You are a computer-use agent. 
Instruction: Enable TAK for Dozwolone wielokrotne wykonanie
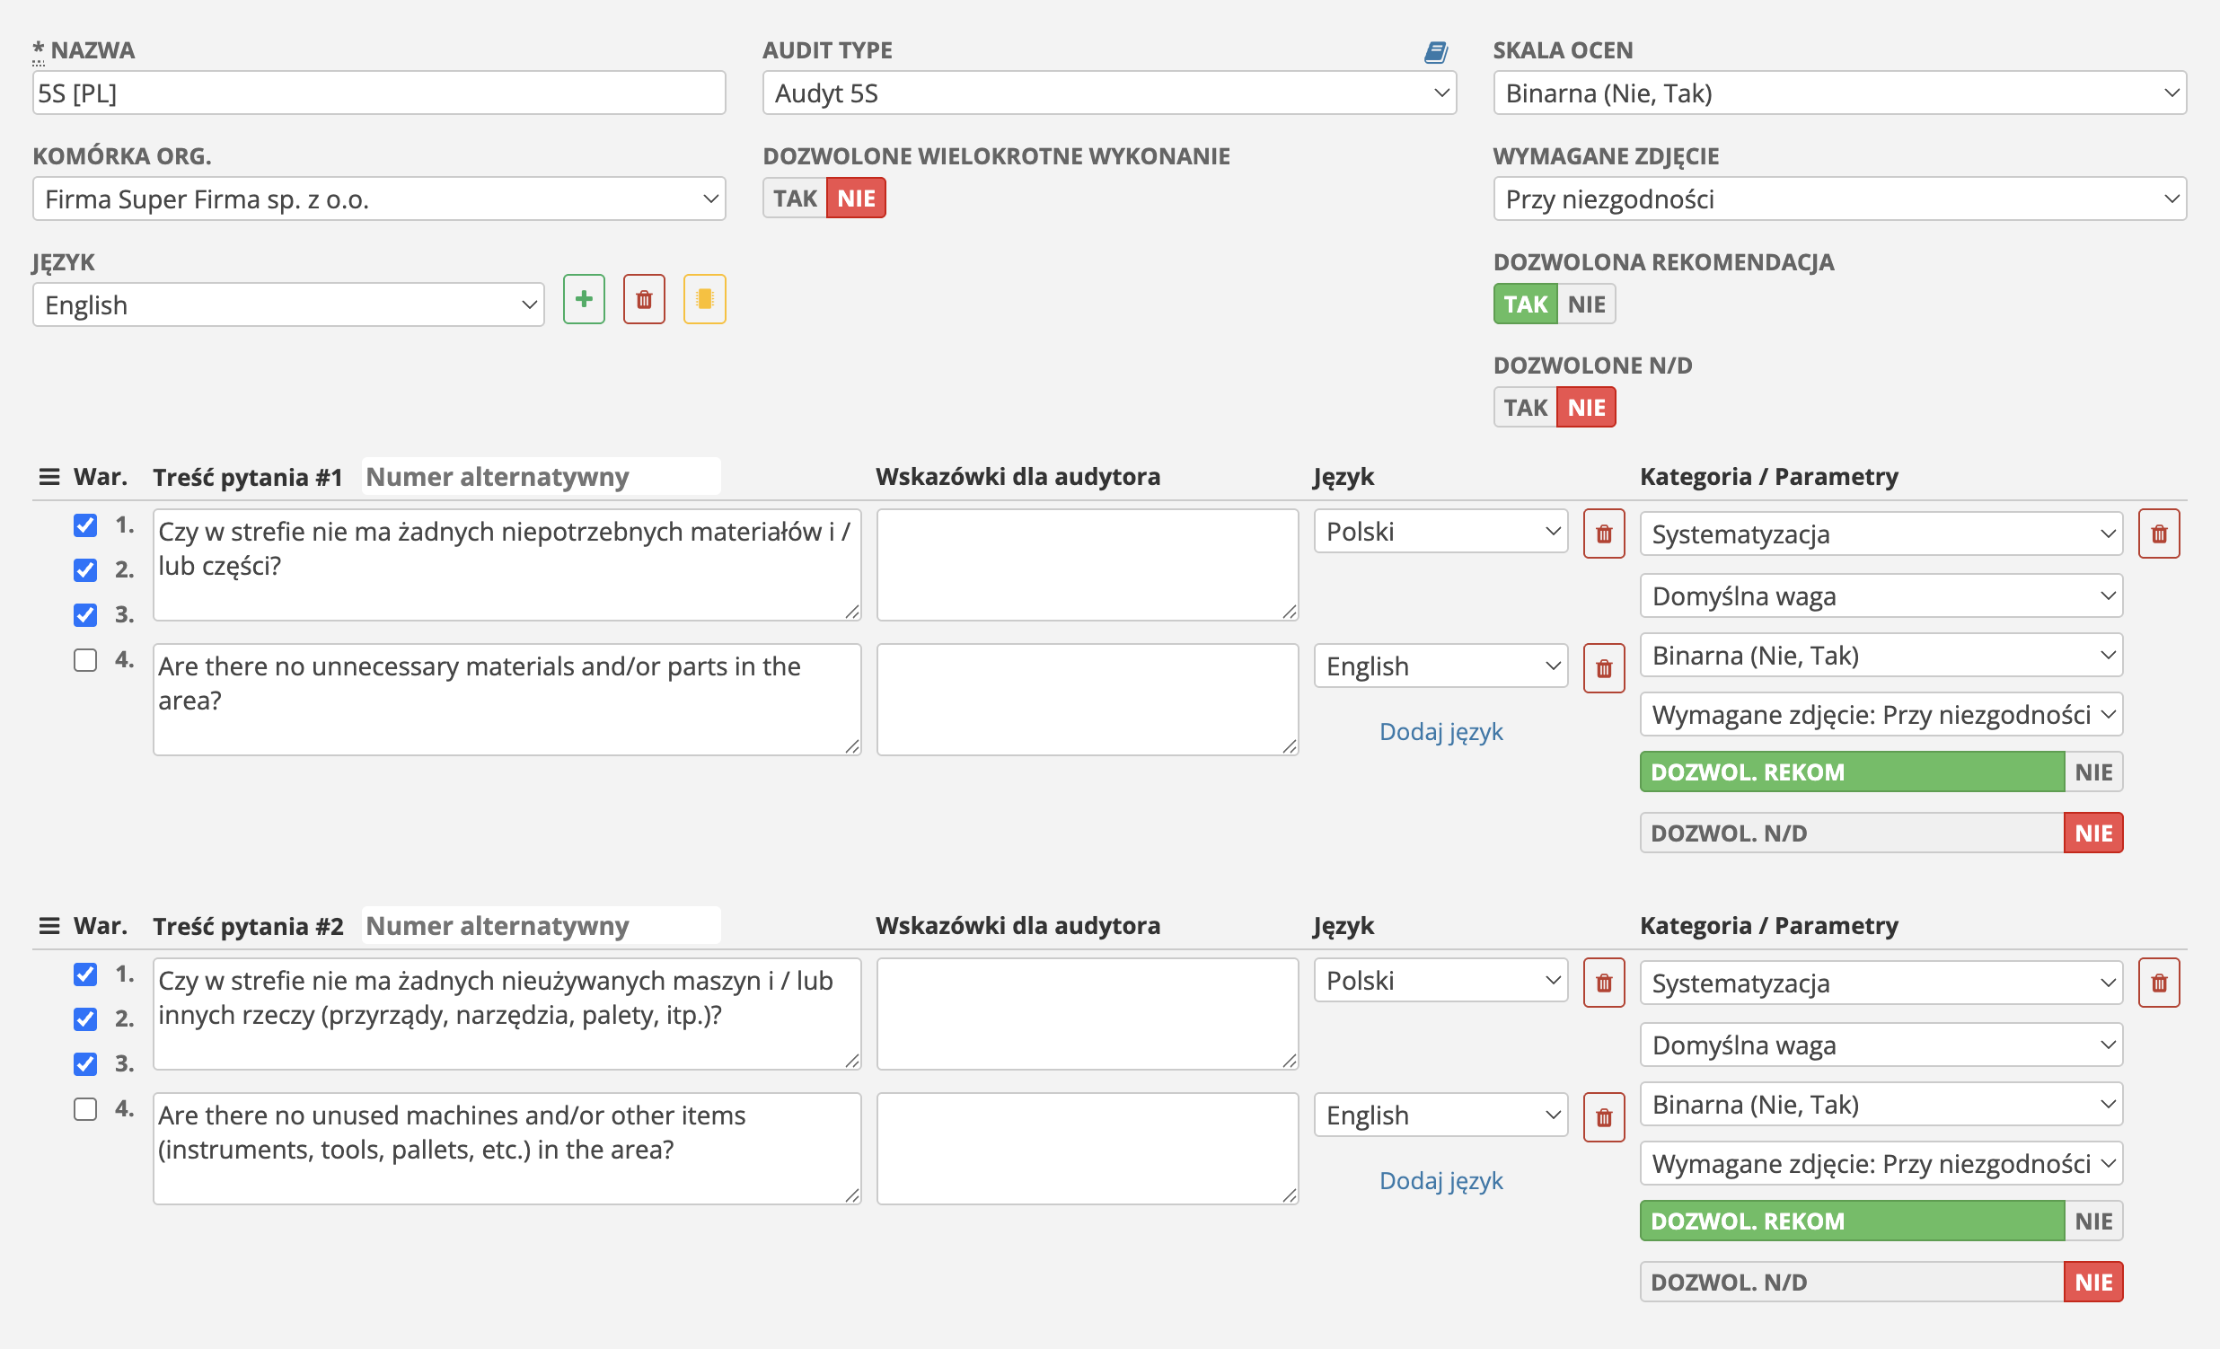[794, 198]
